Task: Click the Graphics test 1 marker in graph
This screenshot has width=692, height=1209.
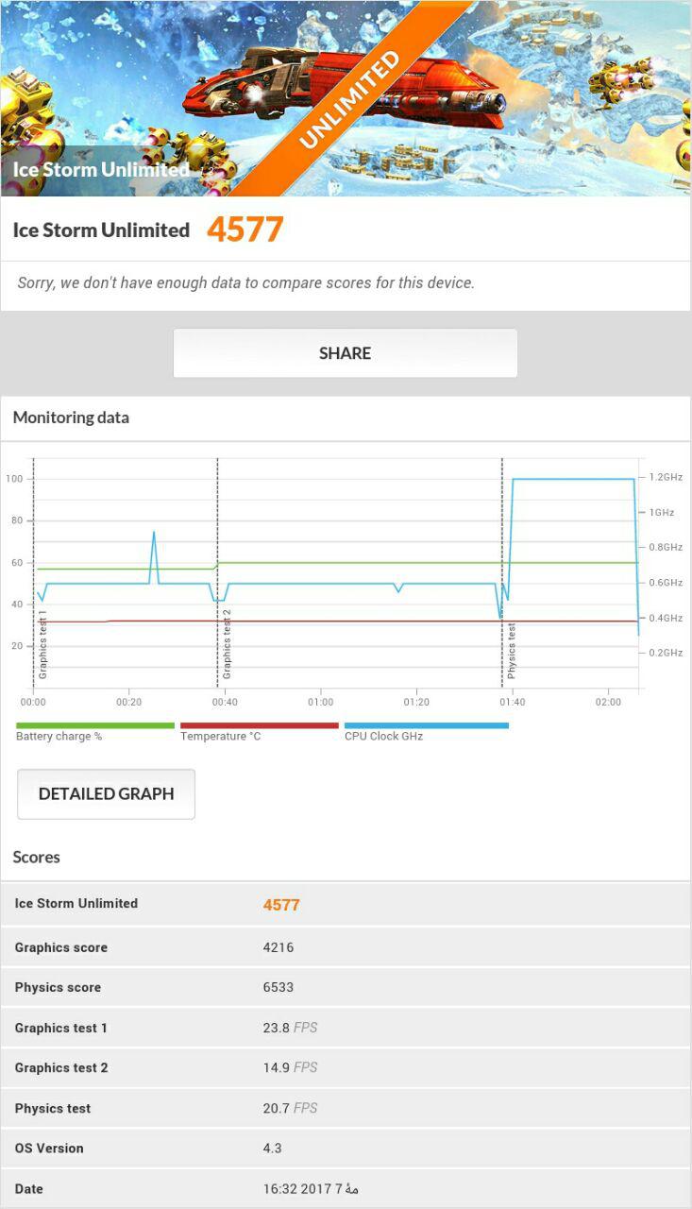Action: [42, 645]
